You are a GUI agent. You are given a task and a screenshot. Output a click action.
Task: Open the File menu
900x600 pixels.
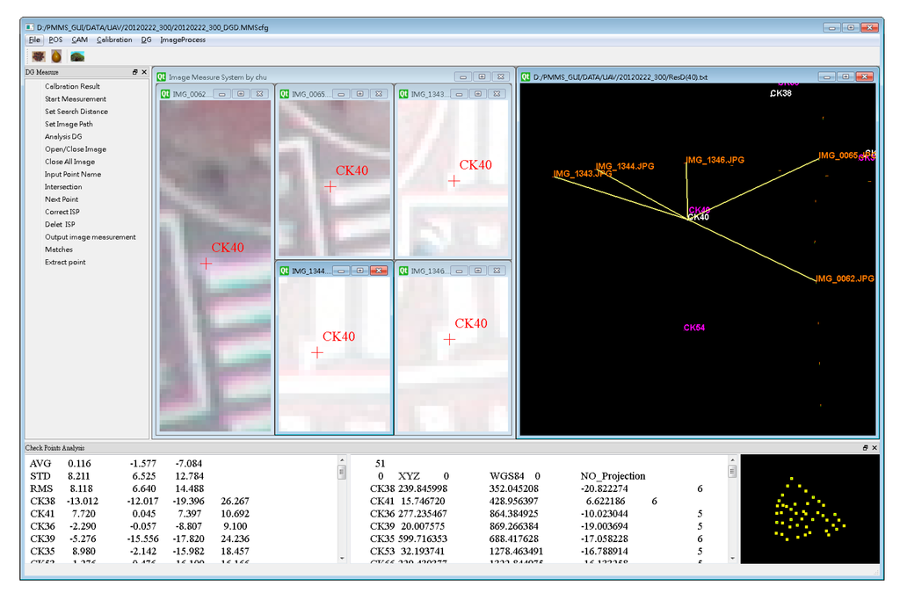pyautogui.click(x=34, y=40)
